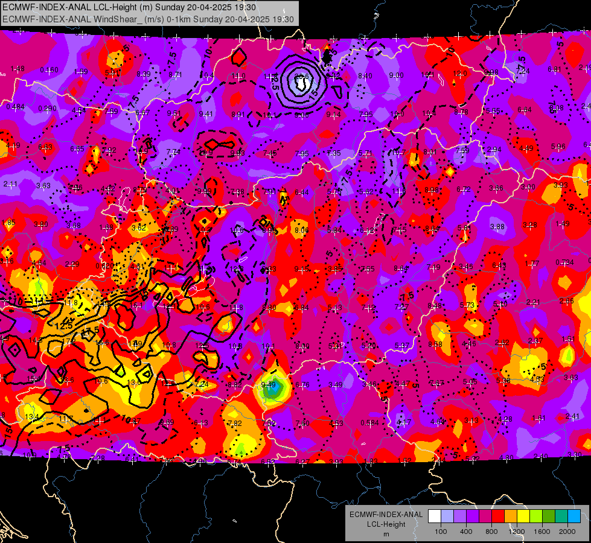Click the '0.484' shear value
The width and height of the screenshot is (591, 543).
[16, 107]
